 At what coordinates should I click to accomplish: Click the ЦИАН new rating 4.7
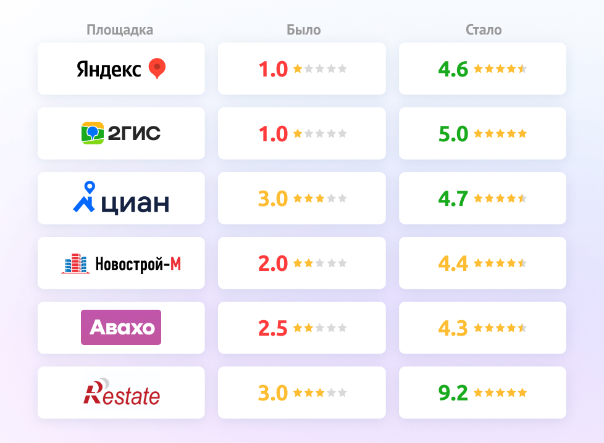click(x=453, y=199)
